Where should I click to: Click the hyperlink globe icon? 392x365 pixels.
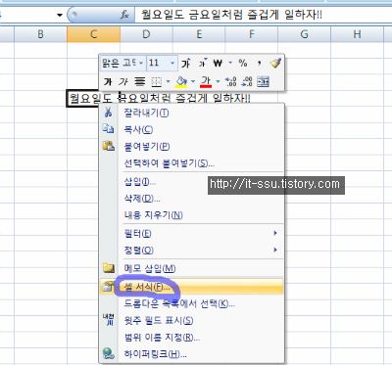(x=109, y=353)
